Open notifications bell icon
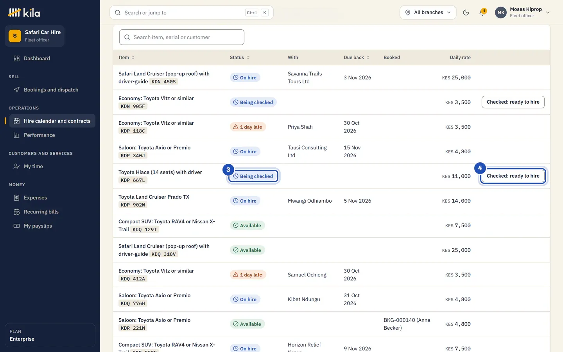The height and width of the screenshot is (352, 563). (x=482, y=13)
